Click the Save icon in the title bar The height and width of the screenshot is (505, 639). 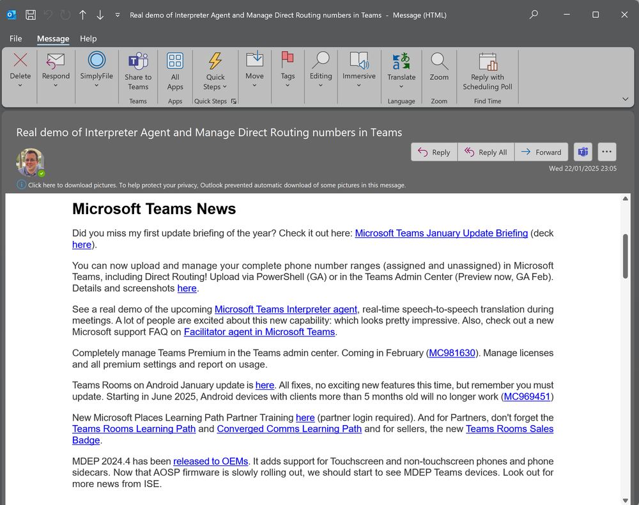click(31, 15)
